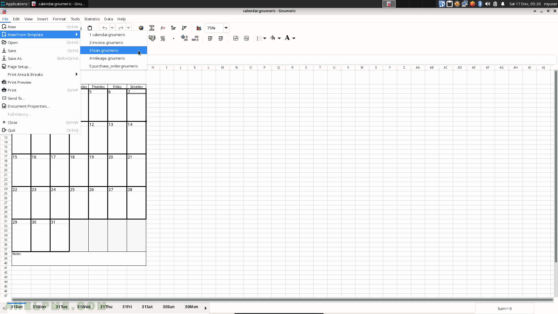Open the Bluetooth tray icon
The height and width of the screenshot is (314, 558).
pos(480,4)
